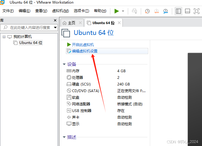Select Ubuntu 64 位 in the library tree
Image resolution: width=202 pixels, height=146 pixels.
click(31, 42)
